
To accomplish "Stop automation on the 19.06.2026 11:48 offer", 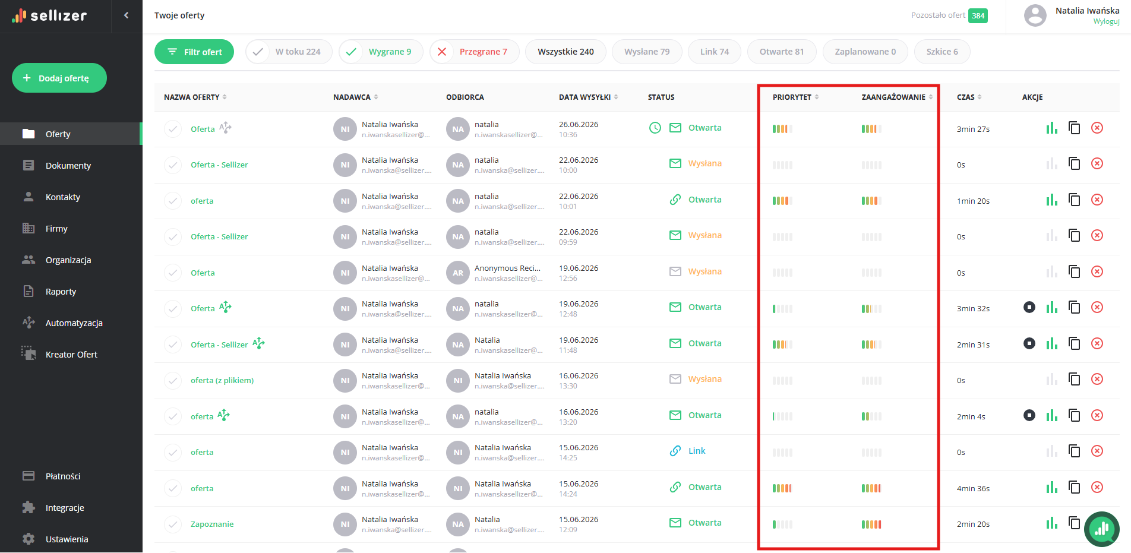I will tap(1029, 343).
